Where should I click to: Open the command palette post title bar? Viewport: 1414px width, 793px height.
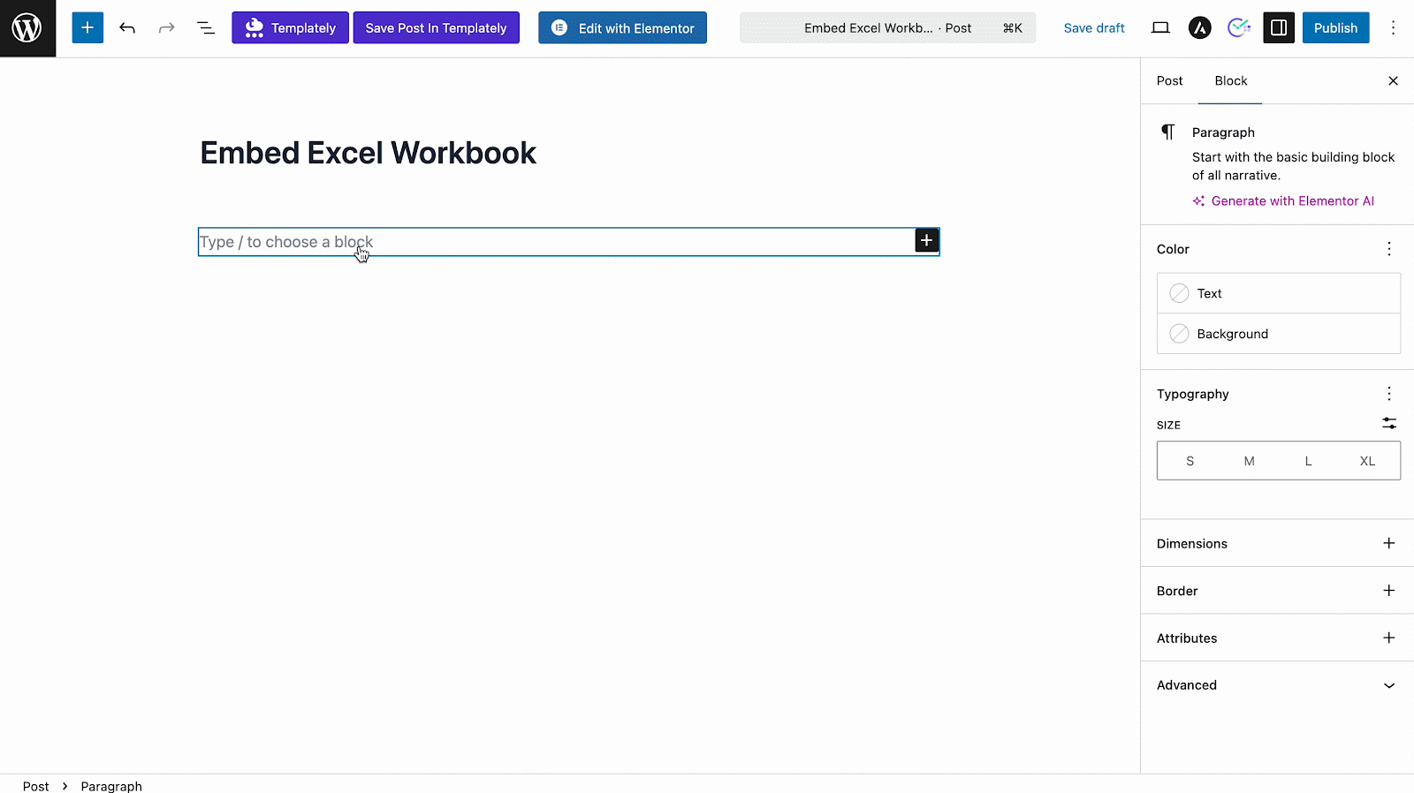(887, 28)
